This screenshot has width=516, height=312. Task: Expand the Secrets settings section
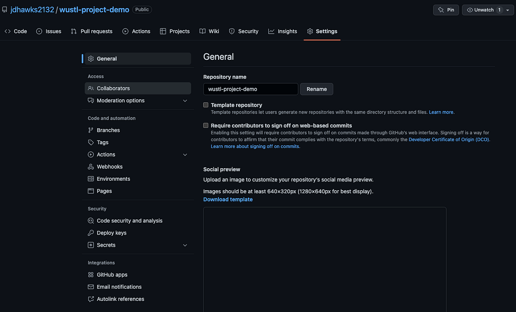[x=185, y=245]
